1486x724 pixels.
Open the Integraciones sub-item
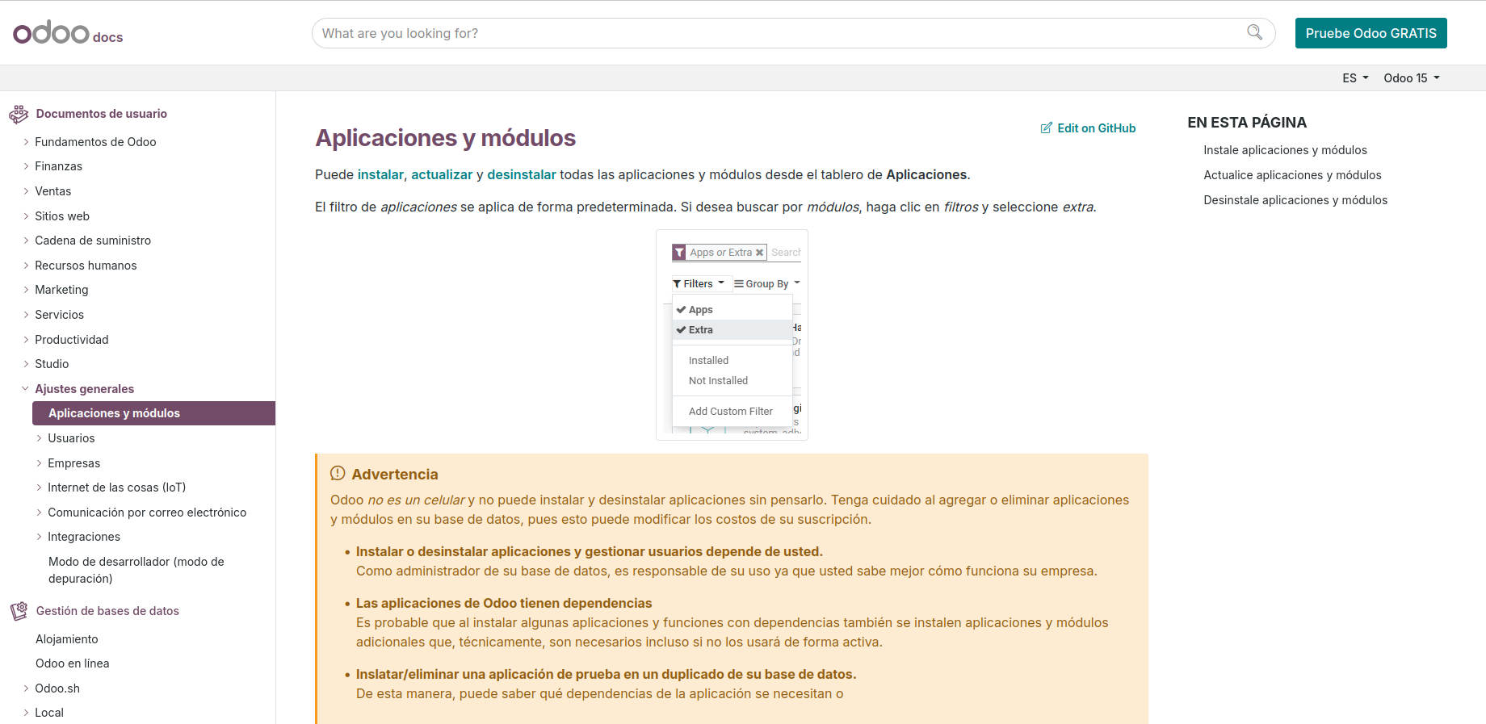click(x=83, y=537)
